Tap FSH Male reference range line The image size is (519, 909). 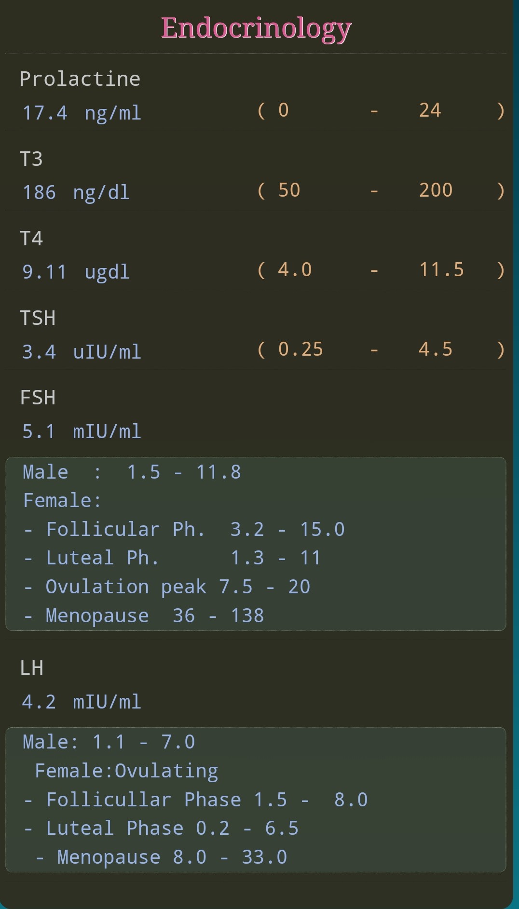[x=132, y=472]
